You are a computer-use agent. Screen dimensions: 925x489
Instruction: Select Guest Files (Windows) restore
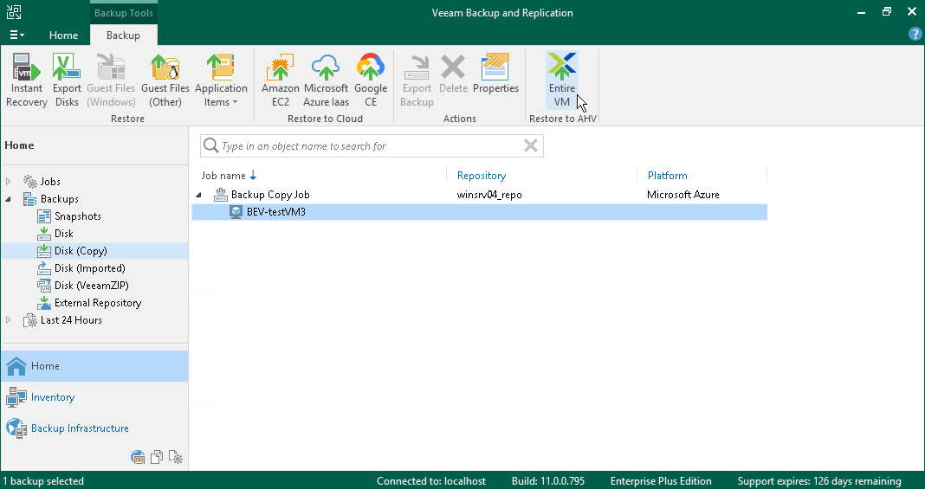111,80
